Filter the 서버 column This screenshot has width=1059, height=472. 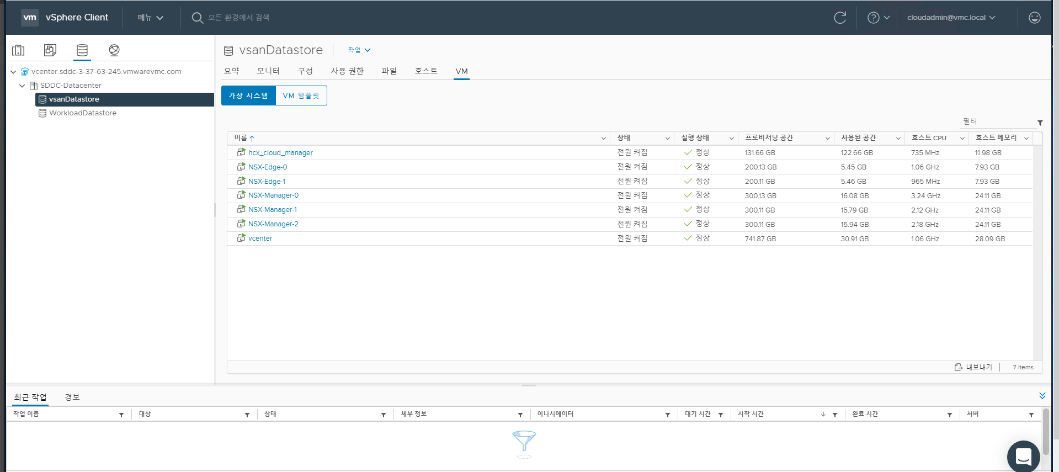1031,415
